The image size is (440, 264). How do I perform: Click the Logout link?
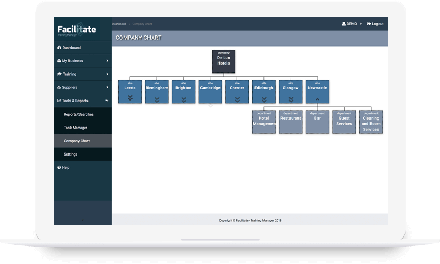tap(375, 24)
